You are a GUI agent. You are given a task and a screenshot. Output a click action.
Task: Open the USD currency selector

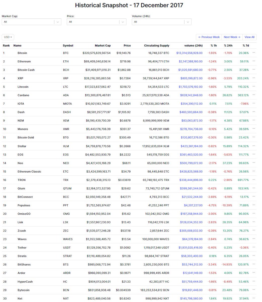click(8, 37)
